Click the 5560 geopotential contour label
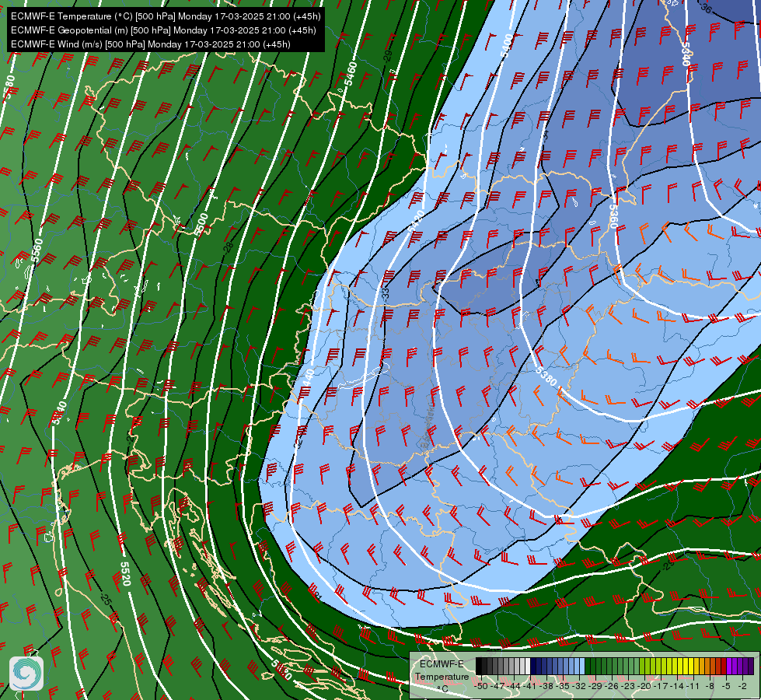761x700 pixels. (37, 250)
